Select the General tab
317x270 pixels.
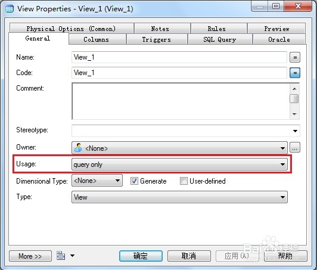click(x=38, y=38)
